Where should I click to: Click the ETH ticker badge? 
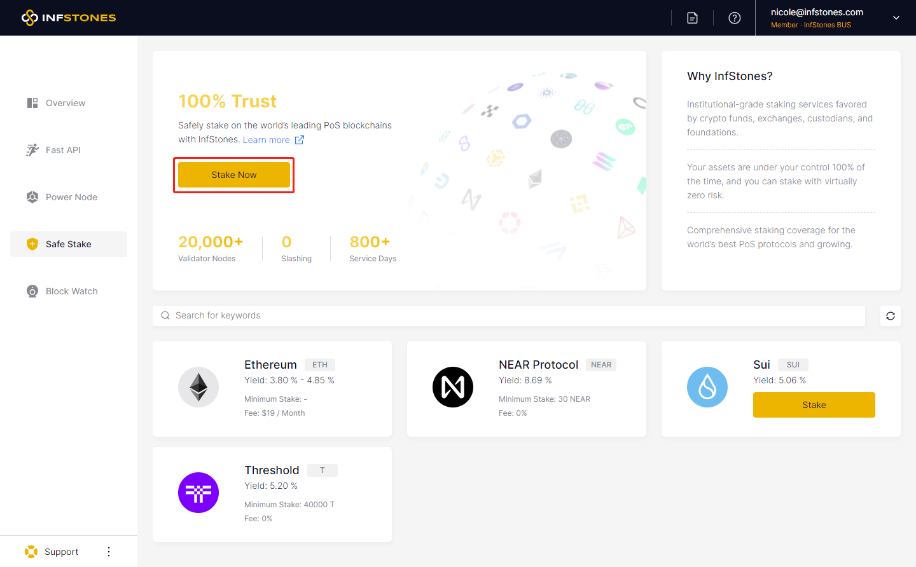coord(320,365)
